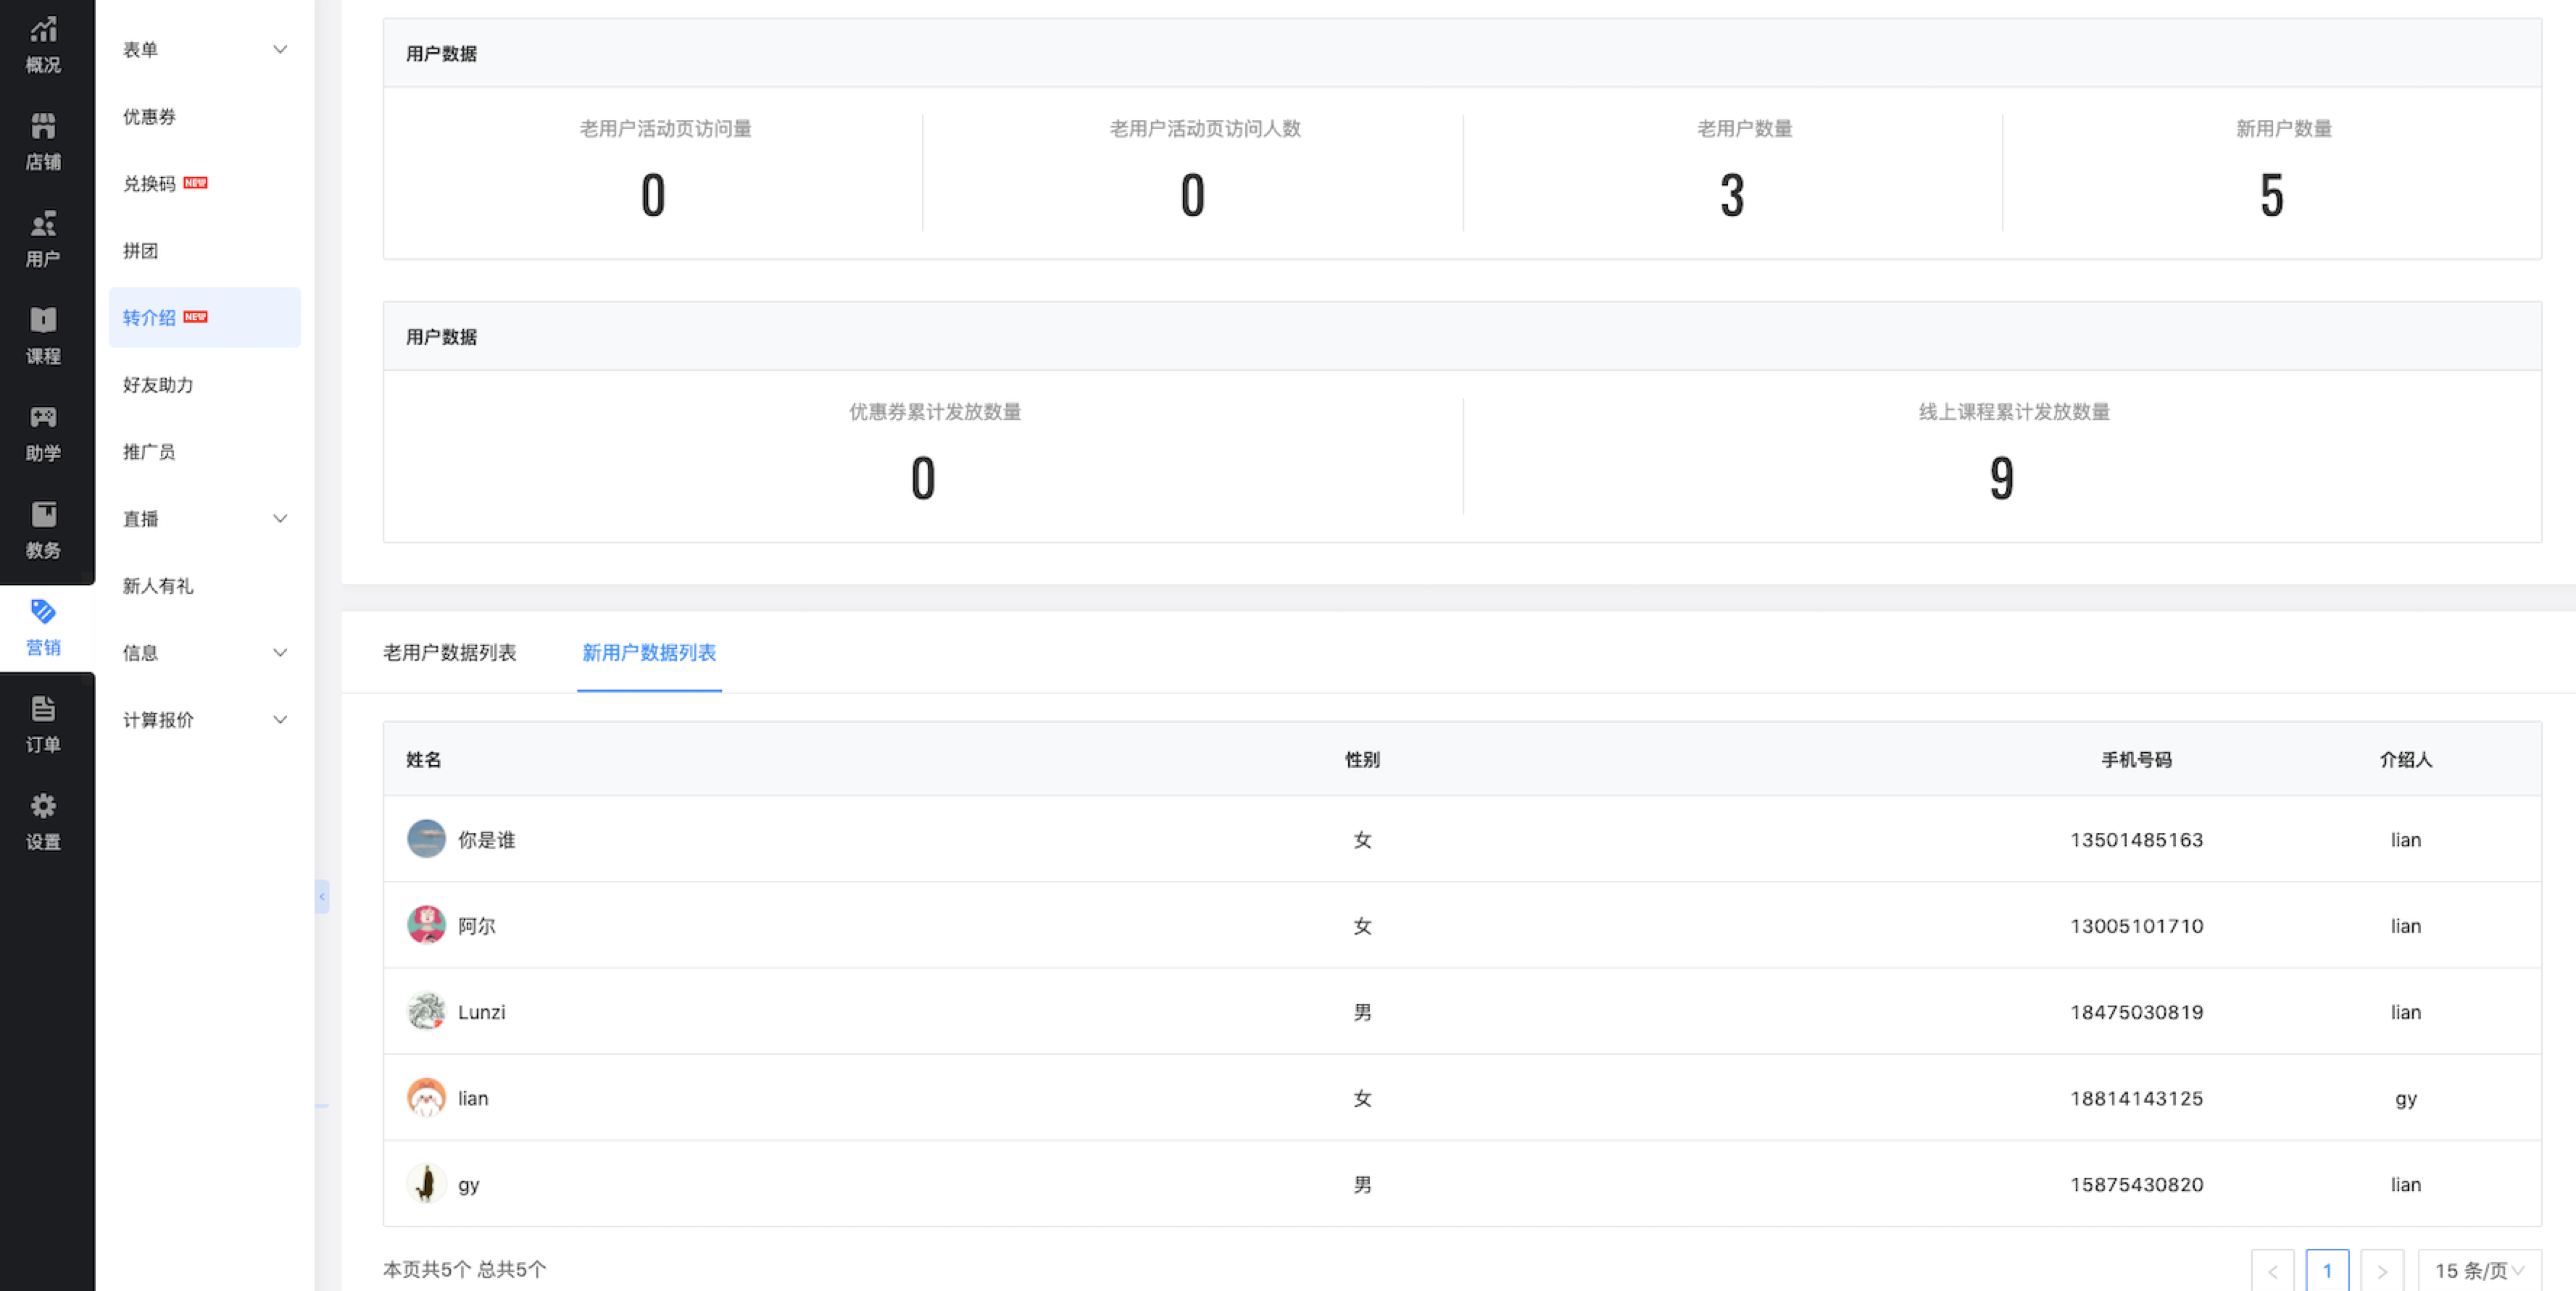Expand the 计算报价 menu chevron
This screenshot has height=1291, width=2576.
click(x=280, y=719)
